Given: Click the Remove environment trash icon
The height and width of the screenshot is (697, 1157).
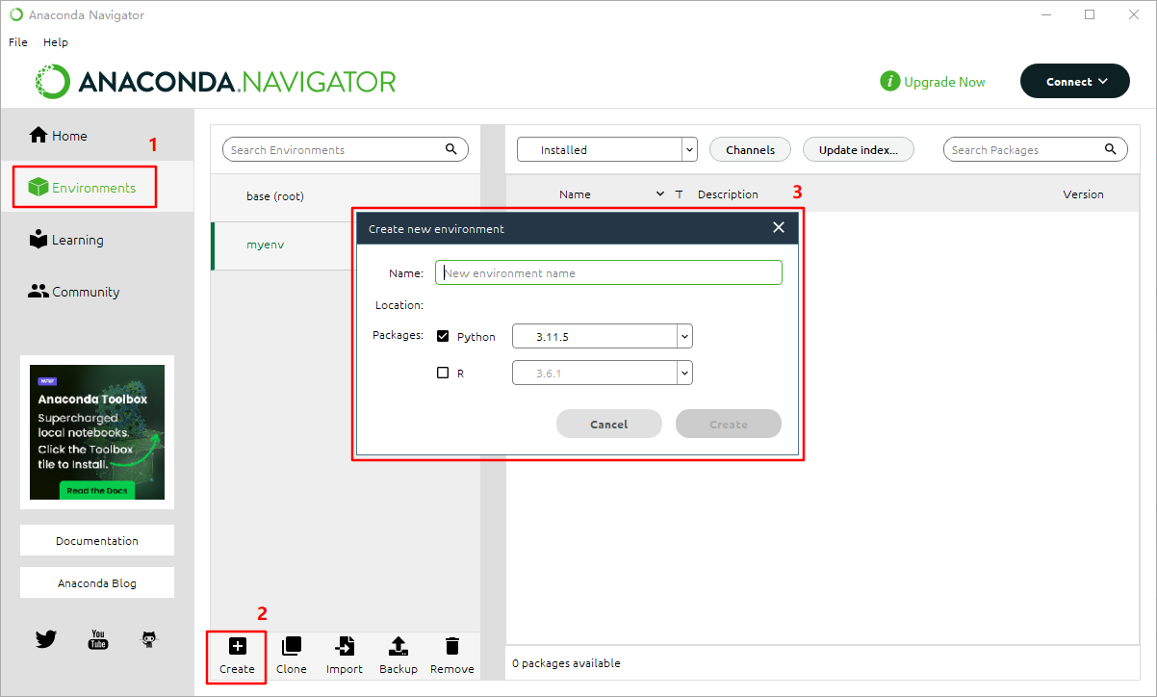Looking at the screenshot, I should click(x=451, y=646).
